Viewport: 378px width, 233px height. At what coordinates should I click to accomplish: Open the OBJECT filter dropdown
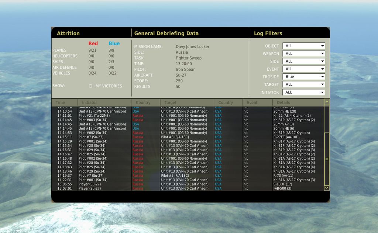point(303,46)
